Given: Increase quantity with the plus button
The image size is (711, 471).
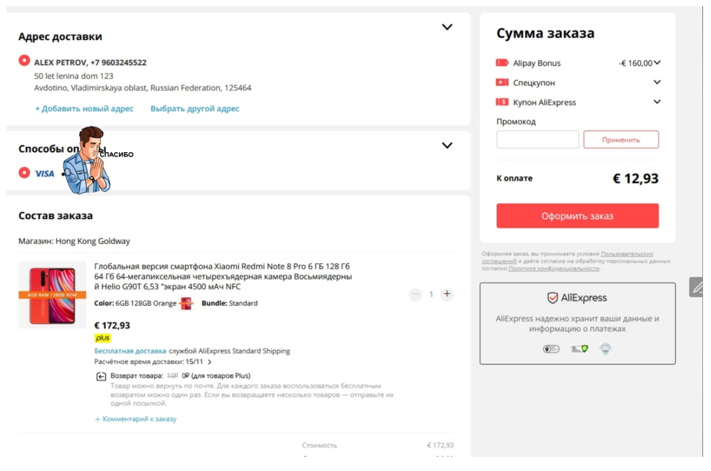Looking at the screenshot, I should (x=447, y=294).
